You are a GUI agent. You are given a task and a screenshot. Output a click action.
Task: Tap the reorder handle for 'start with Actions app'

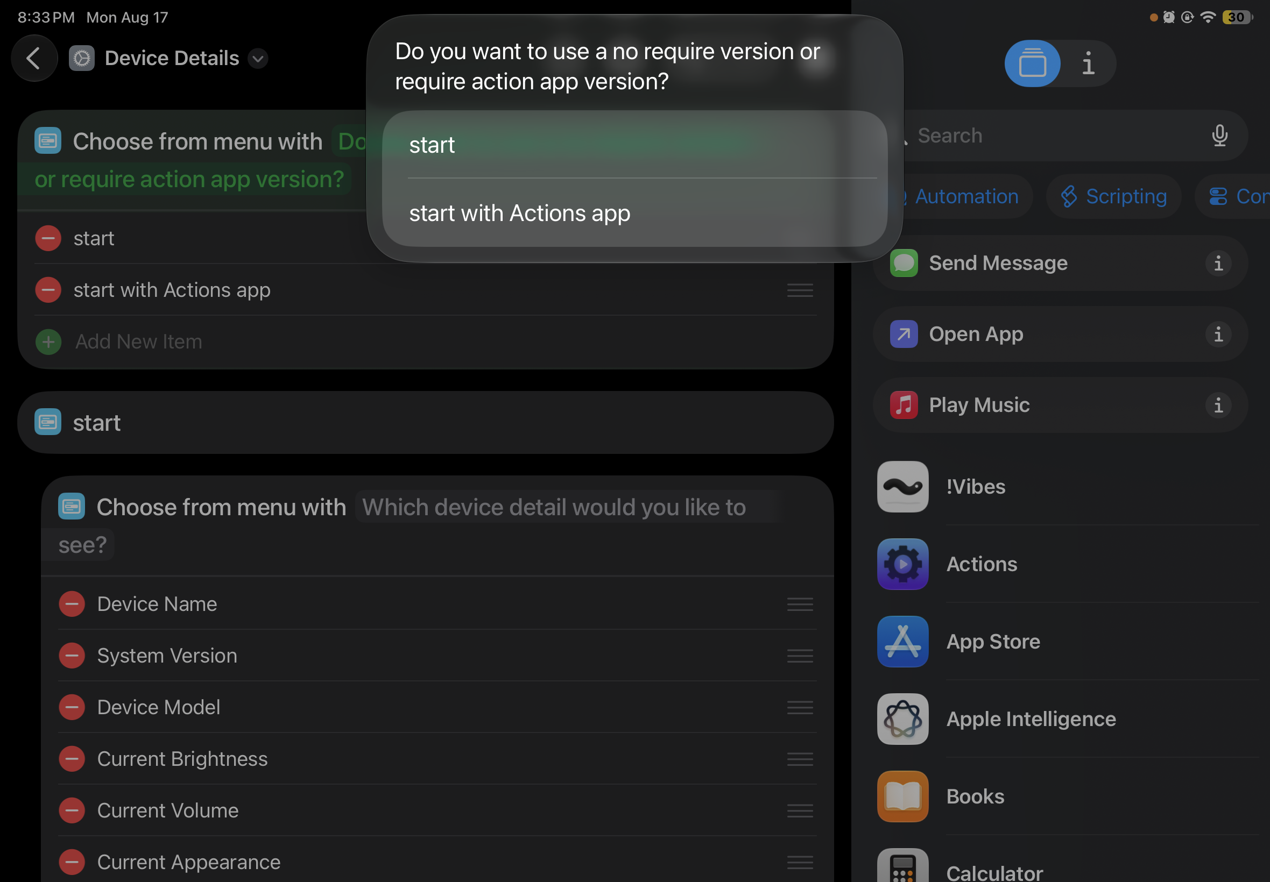[x=800, y=290]
